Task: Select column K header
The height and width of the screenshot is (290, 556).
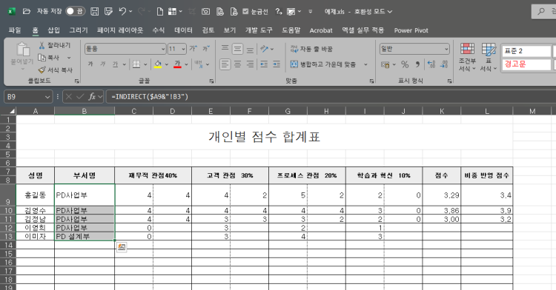Action: pyautogui.click(x=442, y=111)
